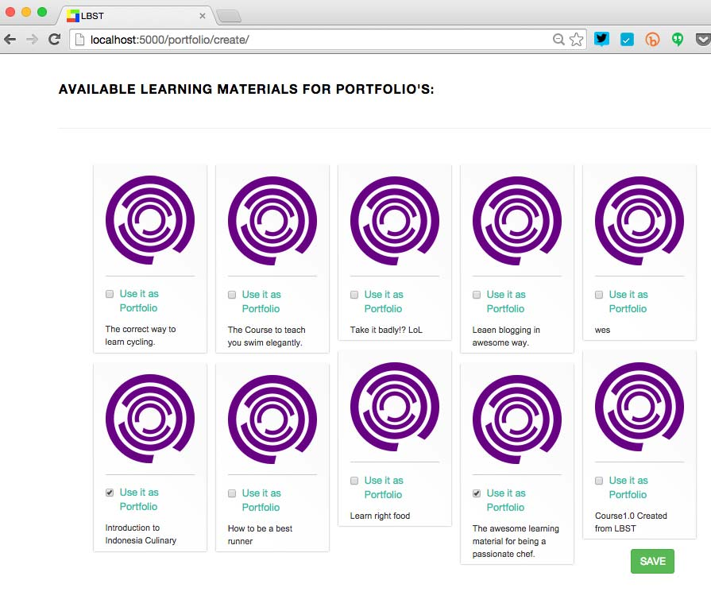The width and height of the screenshot is (711, 607).
Task: Reload the page with the refresh icon
Action: (x=54, y=40)
